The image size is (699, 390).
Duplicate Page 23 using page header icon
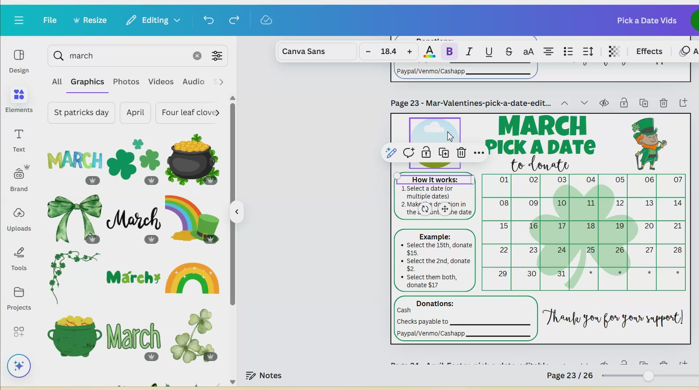644,103
